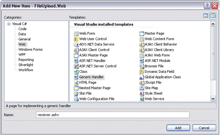Click the Cancel button

pyautogui.click(x=204, y=128)
